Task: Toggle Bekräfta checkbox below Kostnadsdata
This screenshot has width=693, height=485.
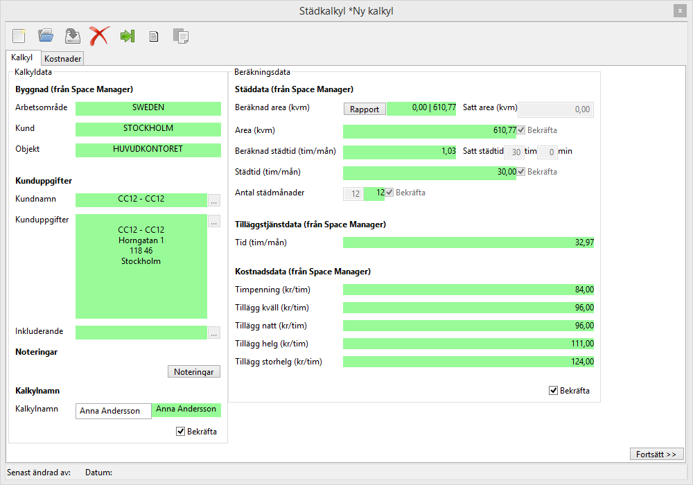Action: point(553,391)
